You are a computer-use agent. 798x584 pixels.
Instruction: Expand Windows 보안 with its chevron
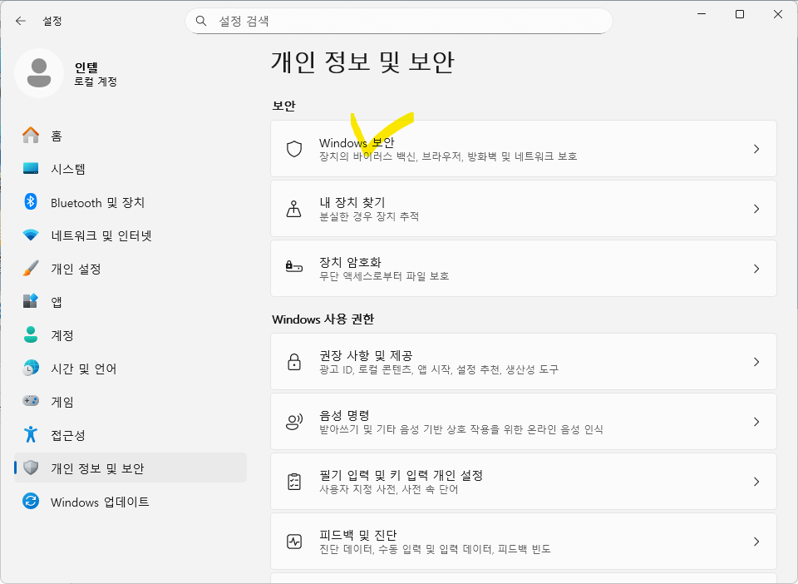pyautogui.click(x=756, y=149)
